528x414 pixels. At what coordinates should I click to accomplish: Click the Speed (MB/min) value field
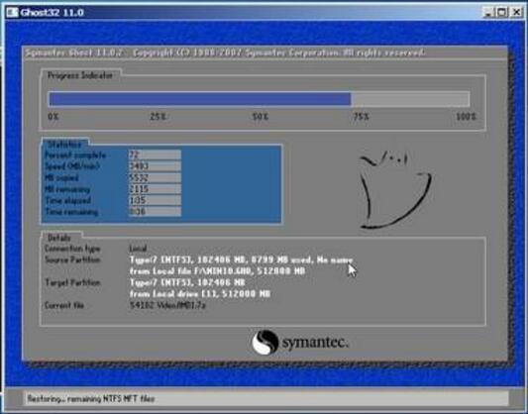tap(155, 166)
